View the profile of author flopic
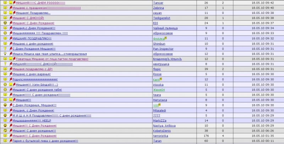Image resolution: width=284 pixels, height=144 pixels. 157,69
